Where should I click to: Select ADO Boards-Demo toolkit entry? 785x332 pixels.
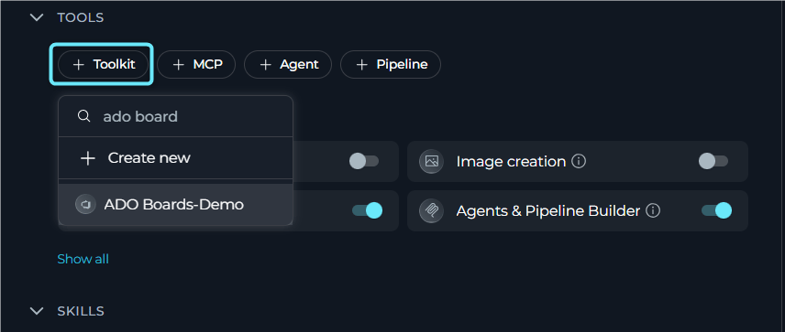pos(176,204)
